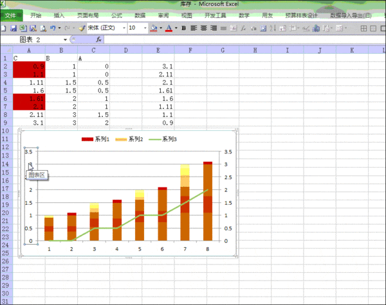The height and width of the screenshot is (305, 386).
Task: Toggle center text alignment
Action: [x=204, y=28]
